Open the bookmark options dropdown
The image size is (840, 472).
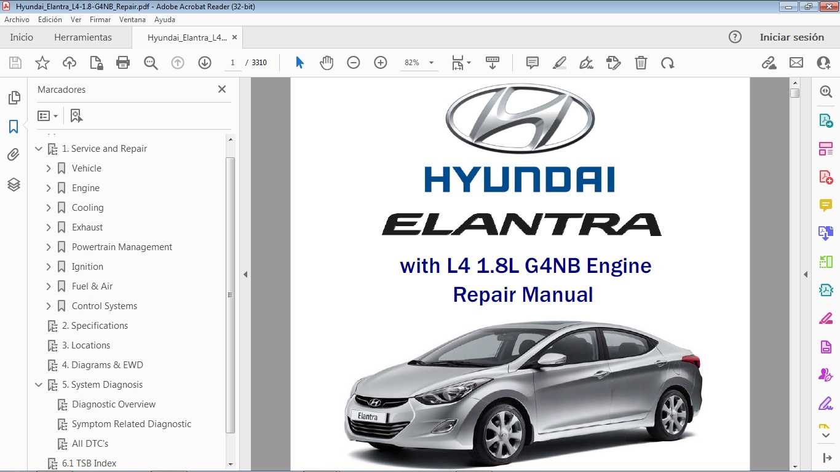47,116
